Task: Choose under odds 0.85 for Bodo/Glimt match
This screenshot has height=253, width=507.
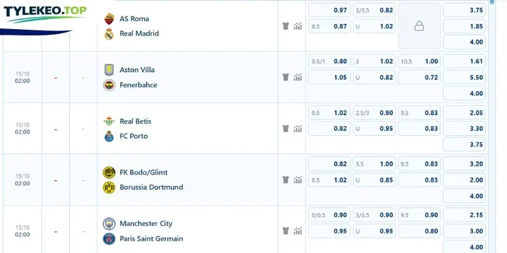Action: pos(374,180)
